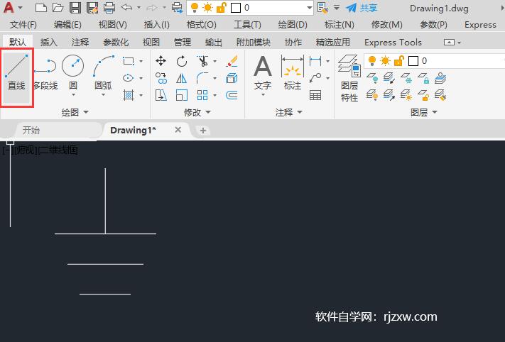Viewport: 505px width, 342px height.
Task: Select the Mirror tool icon
Action: 181,78
